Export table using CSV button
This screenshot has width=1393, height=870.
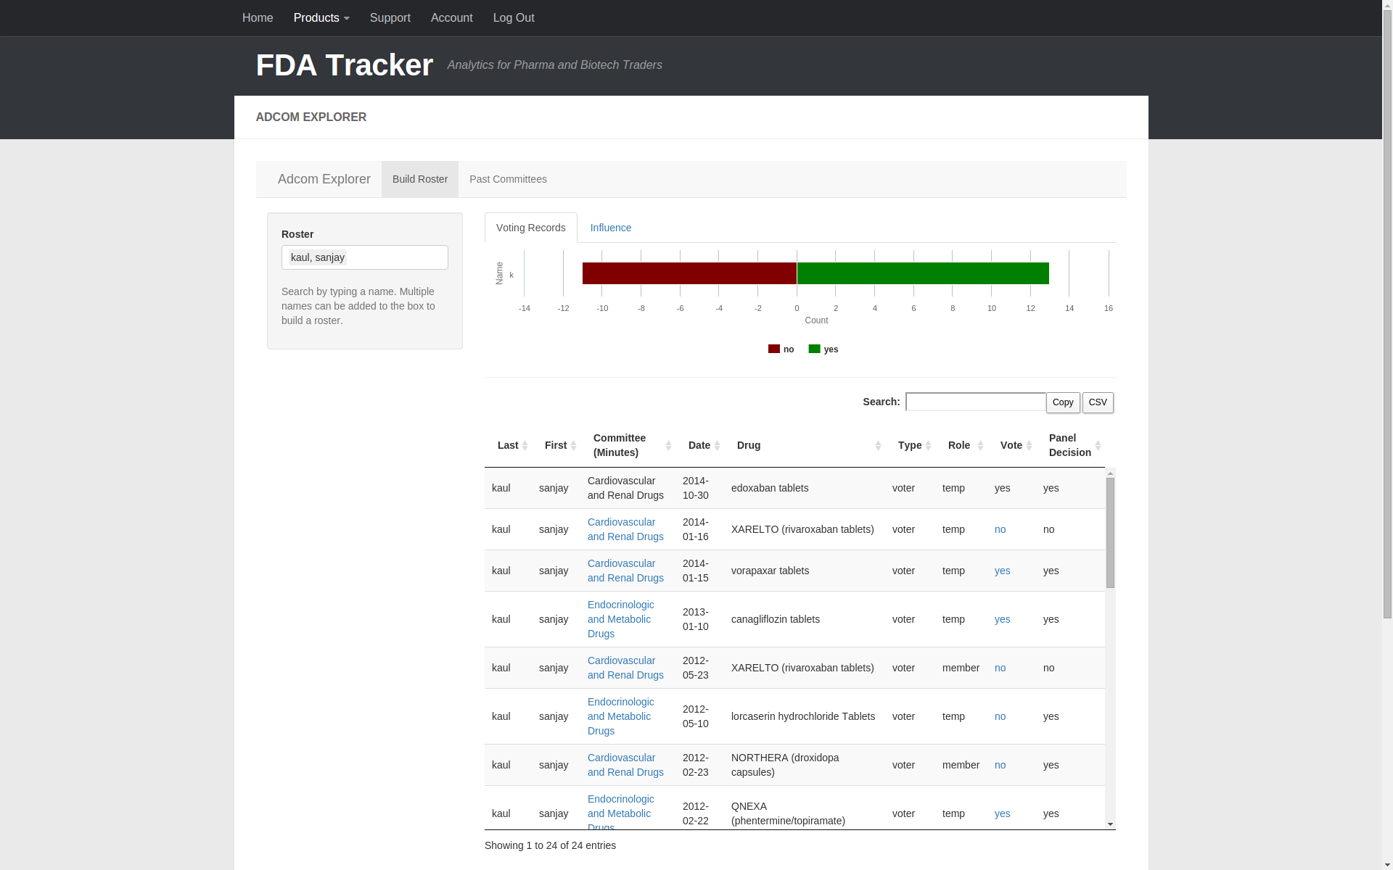[x=1098, y=402]
